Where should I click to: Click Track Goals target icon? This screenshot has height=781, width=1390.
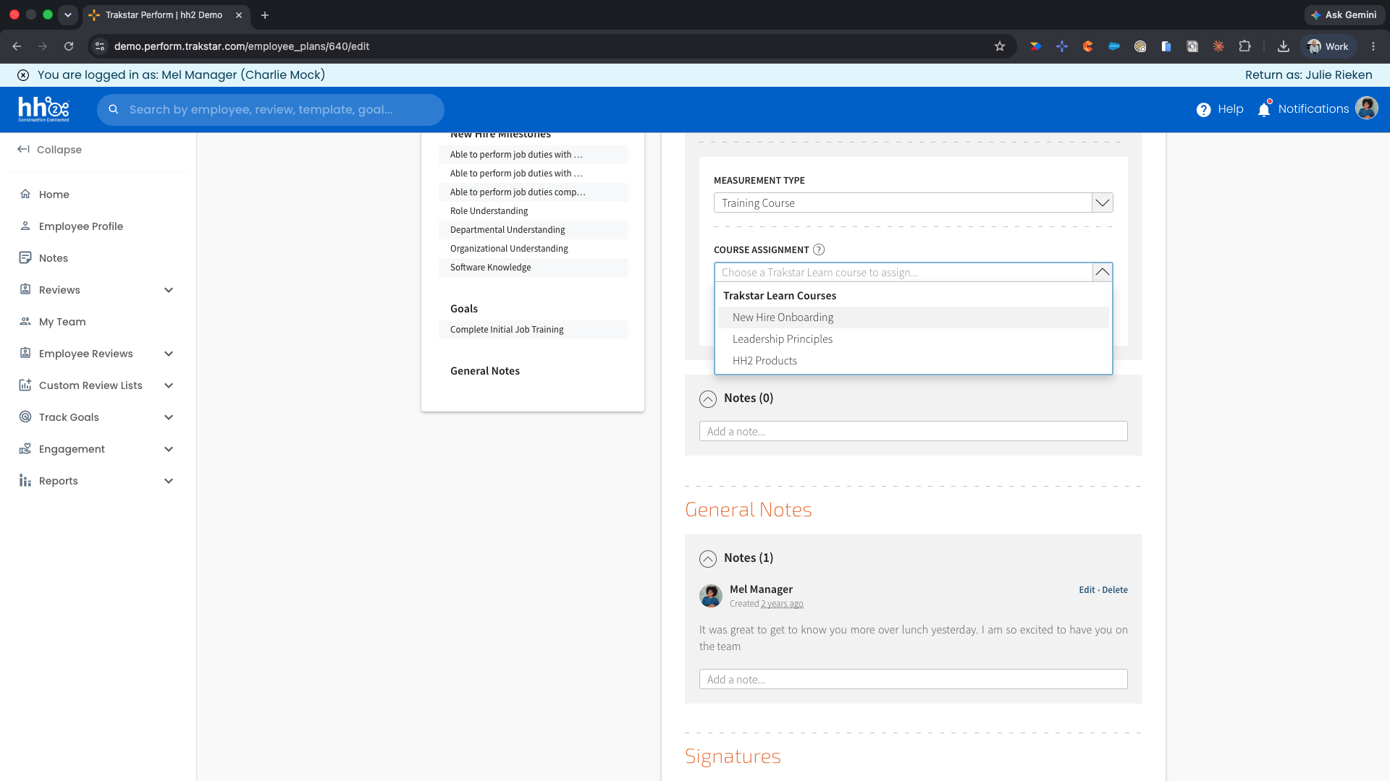pyautogui.click(x=25, y=417)
